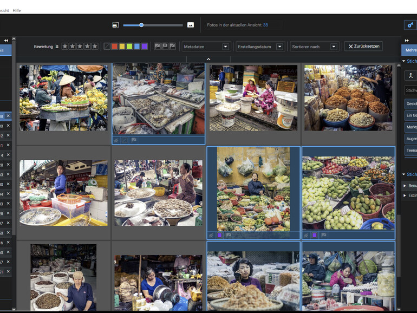
Task: Filter by picked photos flag with checkmark
Action: point(173,46)
